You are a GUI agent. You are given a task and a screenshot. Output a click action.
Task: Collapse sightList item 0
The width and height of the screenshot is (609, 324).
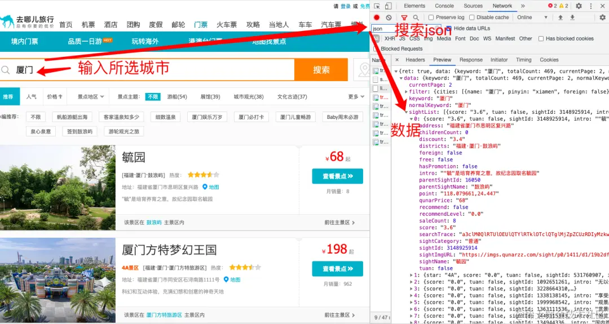[411, 119]
